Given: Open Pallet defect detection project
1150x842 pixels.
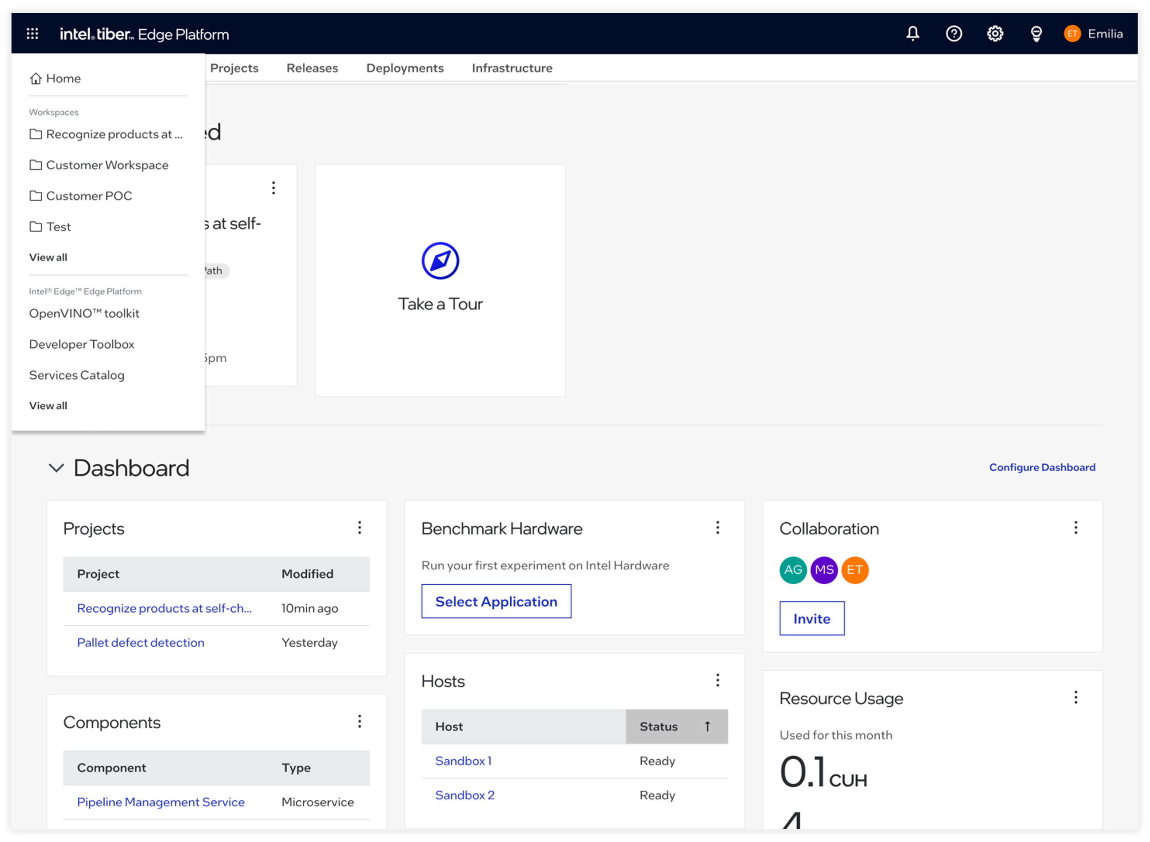Looking at the screenshot, I should pyautogui.click(x=141, y=643).
